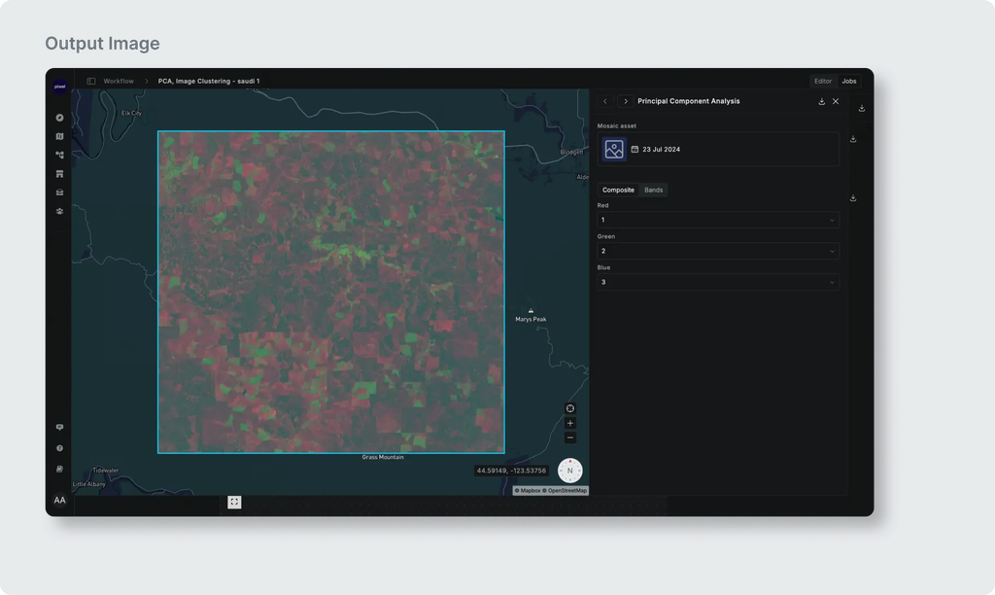Open the Red band dropdown
Screen dimensions: 995x595
[x=718, y=220]
